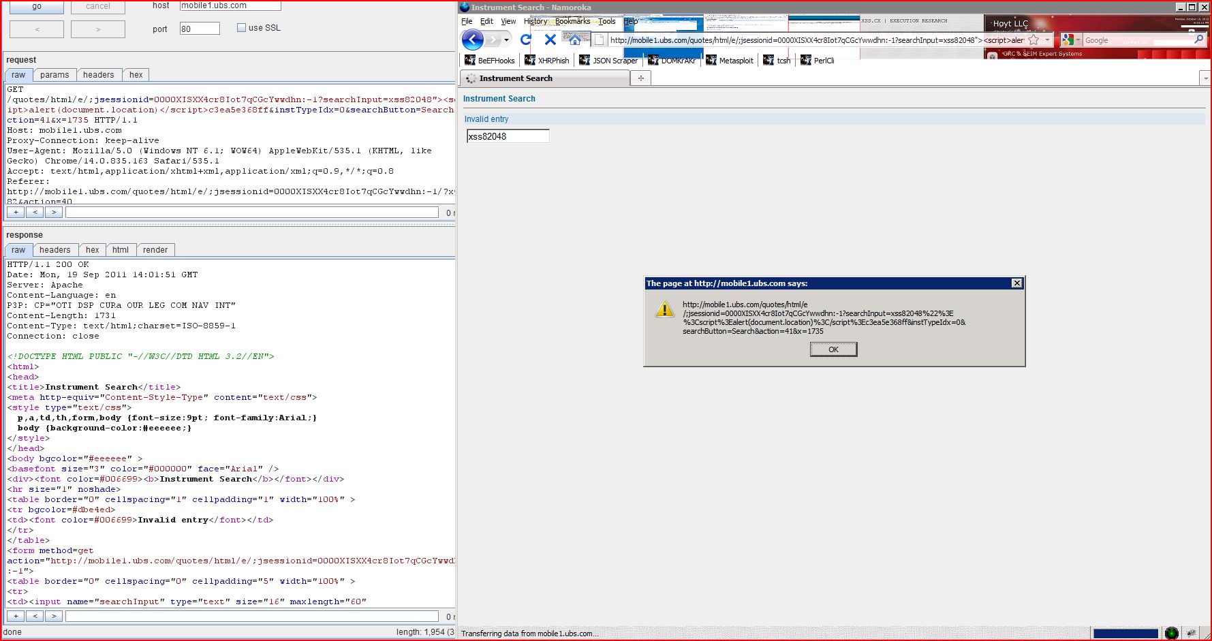1212x641 pixels.
Task: Click the browser forward arrow button
Action: tap(493, 40)
